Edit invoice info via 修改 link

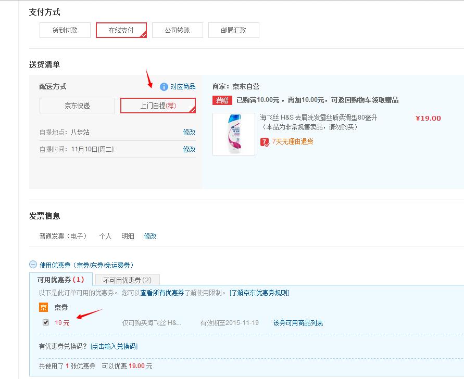(x=150, y=236)
